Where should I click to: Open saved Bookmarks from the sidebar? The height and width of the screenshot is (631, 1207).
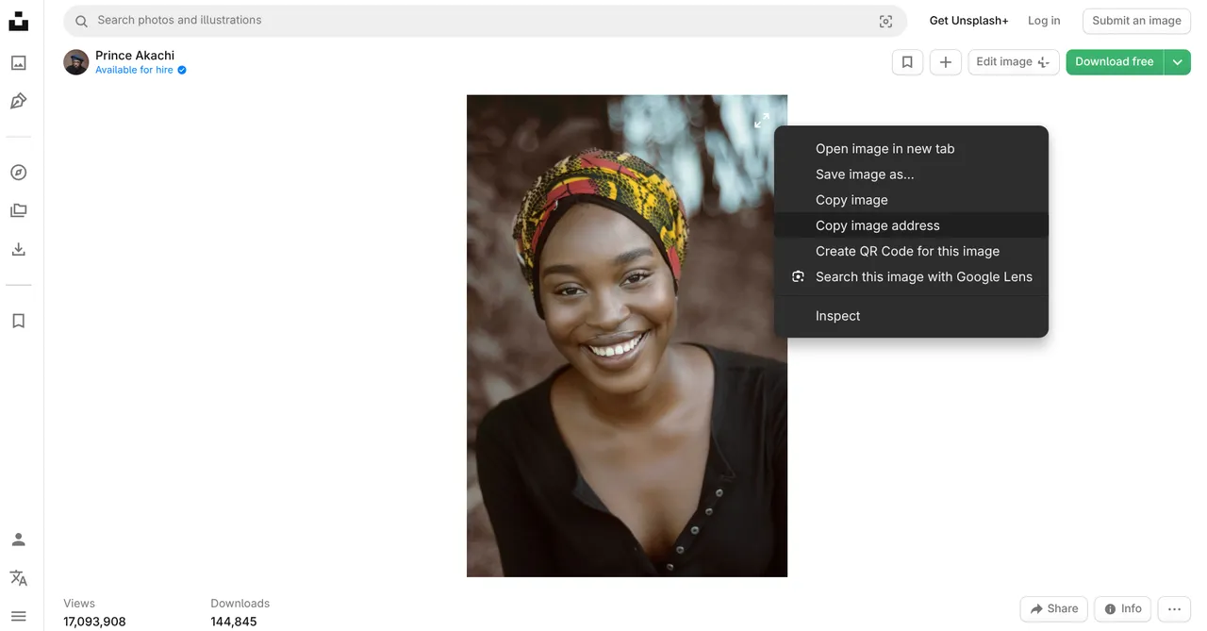19,320
